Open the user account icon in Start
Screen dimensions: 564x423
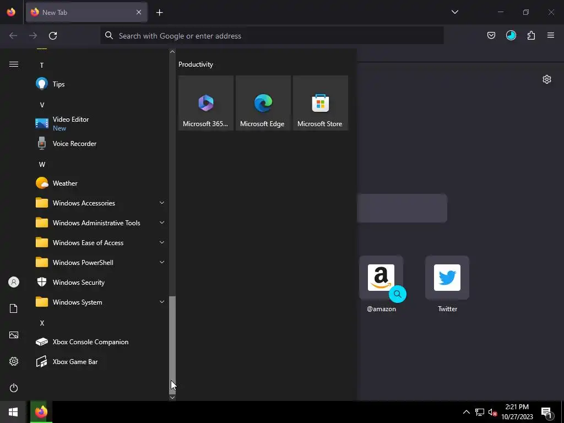pos(14,282)
